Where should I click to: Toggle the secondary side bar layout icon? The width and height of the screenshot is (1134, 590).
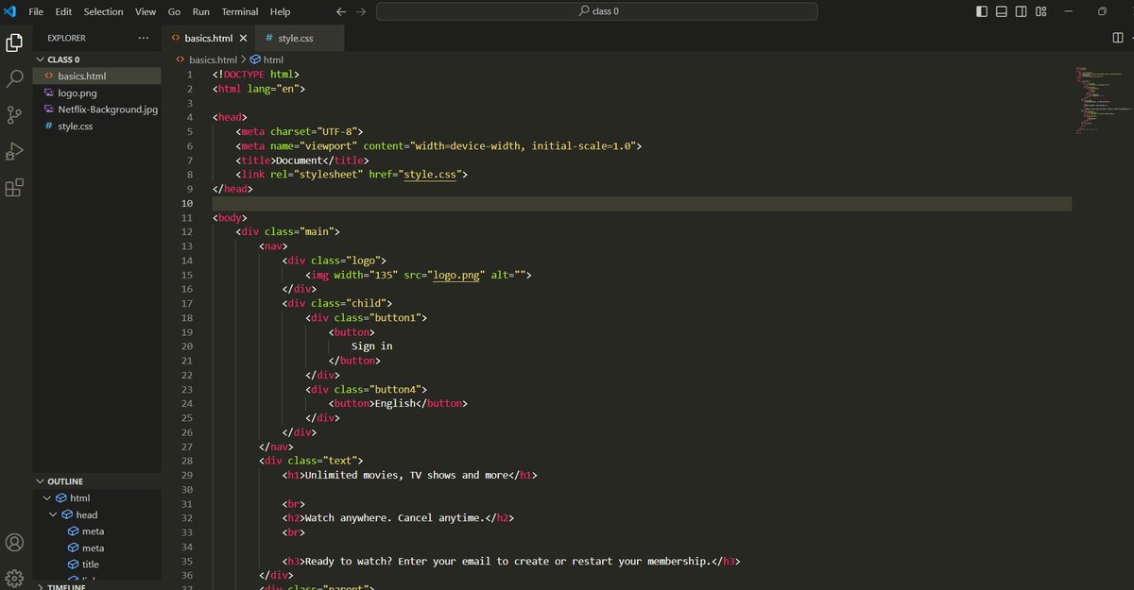click(x=1021, y=11)
